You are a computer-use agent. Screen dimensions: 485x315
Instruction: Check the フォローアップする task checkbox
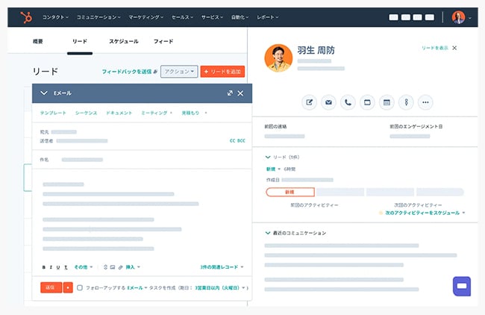click(x=80, y=288)
